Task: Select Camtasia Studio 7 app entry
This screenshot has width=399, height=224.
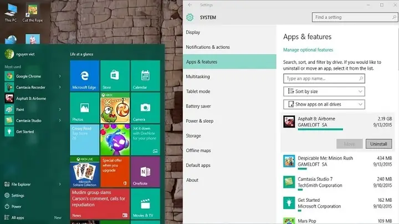Action: pyautogui.click(x=337, y=182)
